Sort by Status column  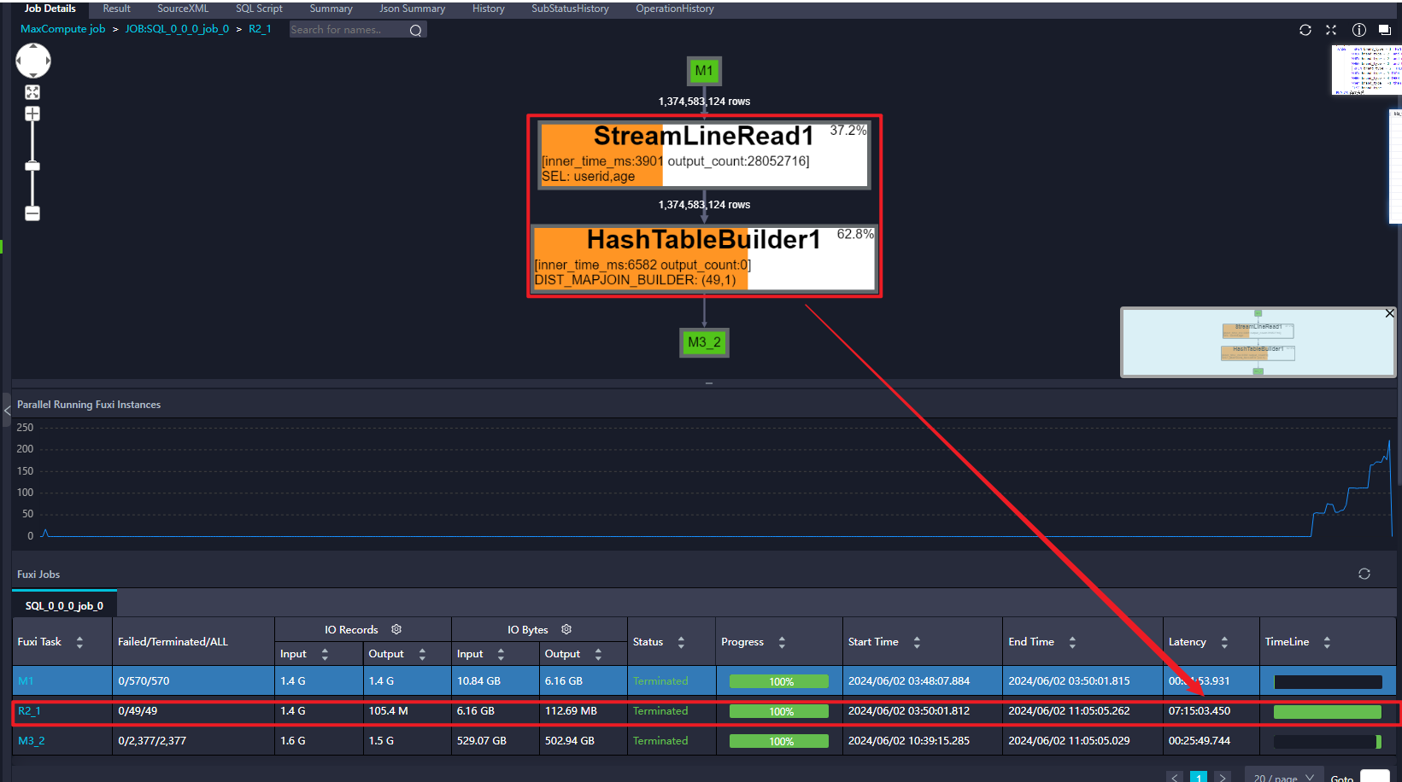pyautogui.click(x=681, y=642)
